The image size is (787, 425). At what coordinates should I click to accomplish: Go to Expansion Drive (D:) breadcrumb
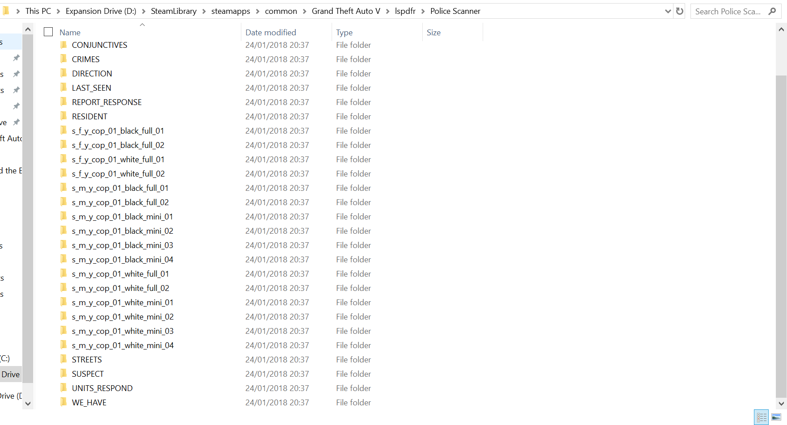point(101,11)
